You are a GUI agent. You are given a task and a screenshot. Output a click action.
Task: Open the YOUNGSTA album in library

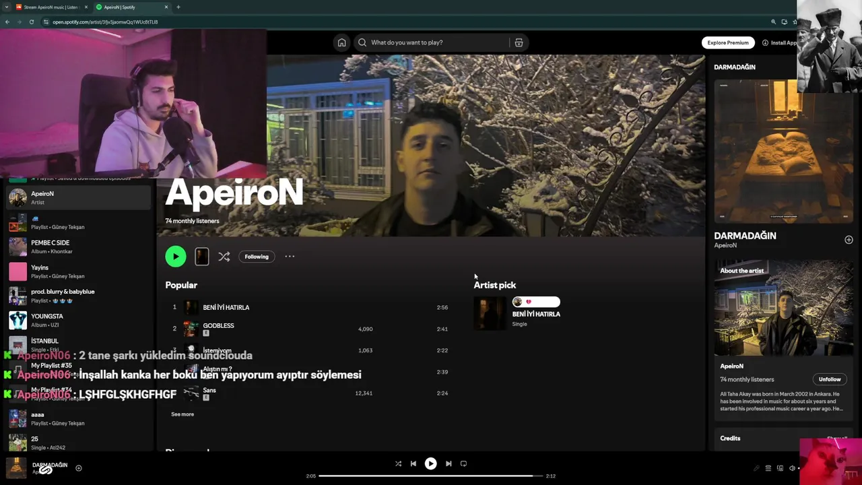79,320
